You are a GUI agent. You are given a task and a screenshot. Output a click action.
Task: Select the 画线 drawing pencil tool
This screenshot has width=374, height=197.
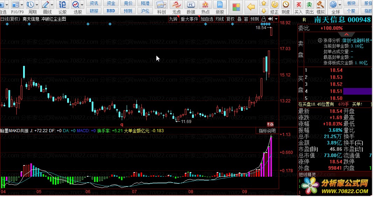pos(45,4)
